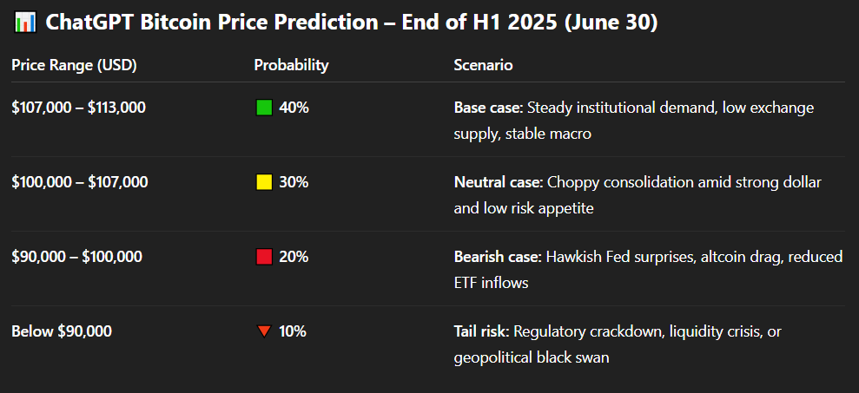Click the red down-triangle beside 10%

tap(264, 331)
